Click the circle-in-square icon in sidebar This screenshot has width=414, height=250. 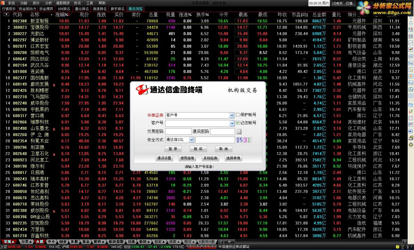click(x=411, y=96)
